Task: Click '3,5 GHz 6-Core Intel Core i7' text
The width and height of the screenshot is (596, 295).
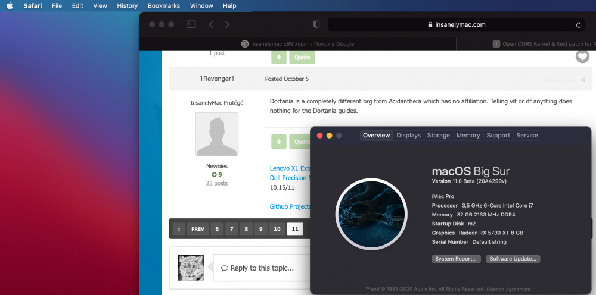Action: tap(497, 206)
